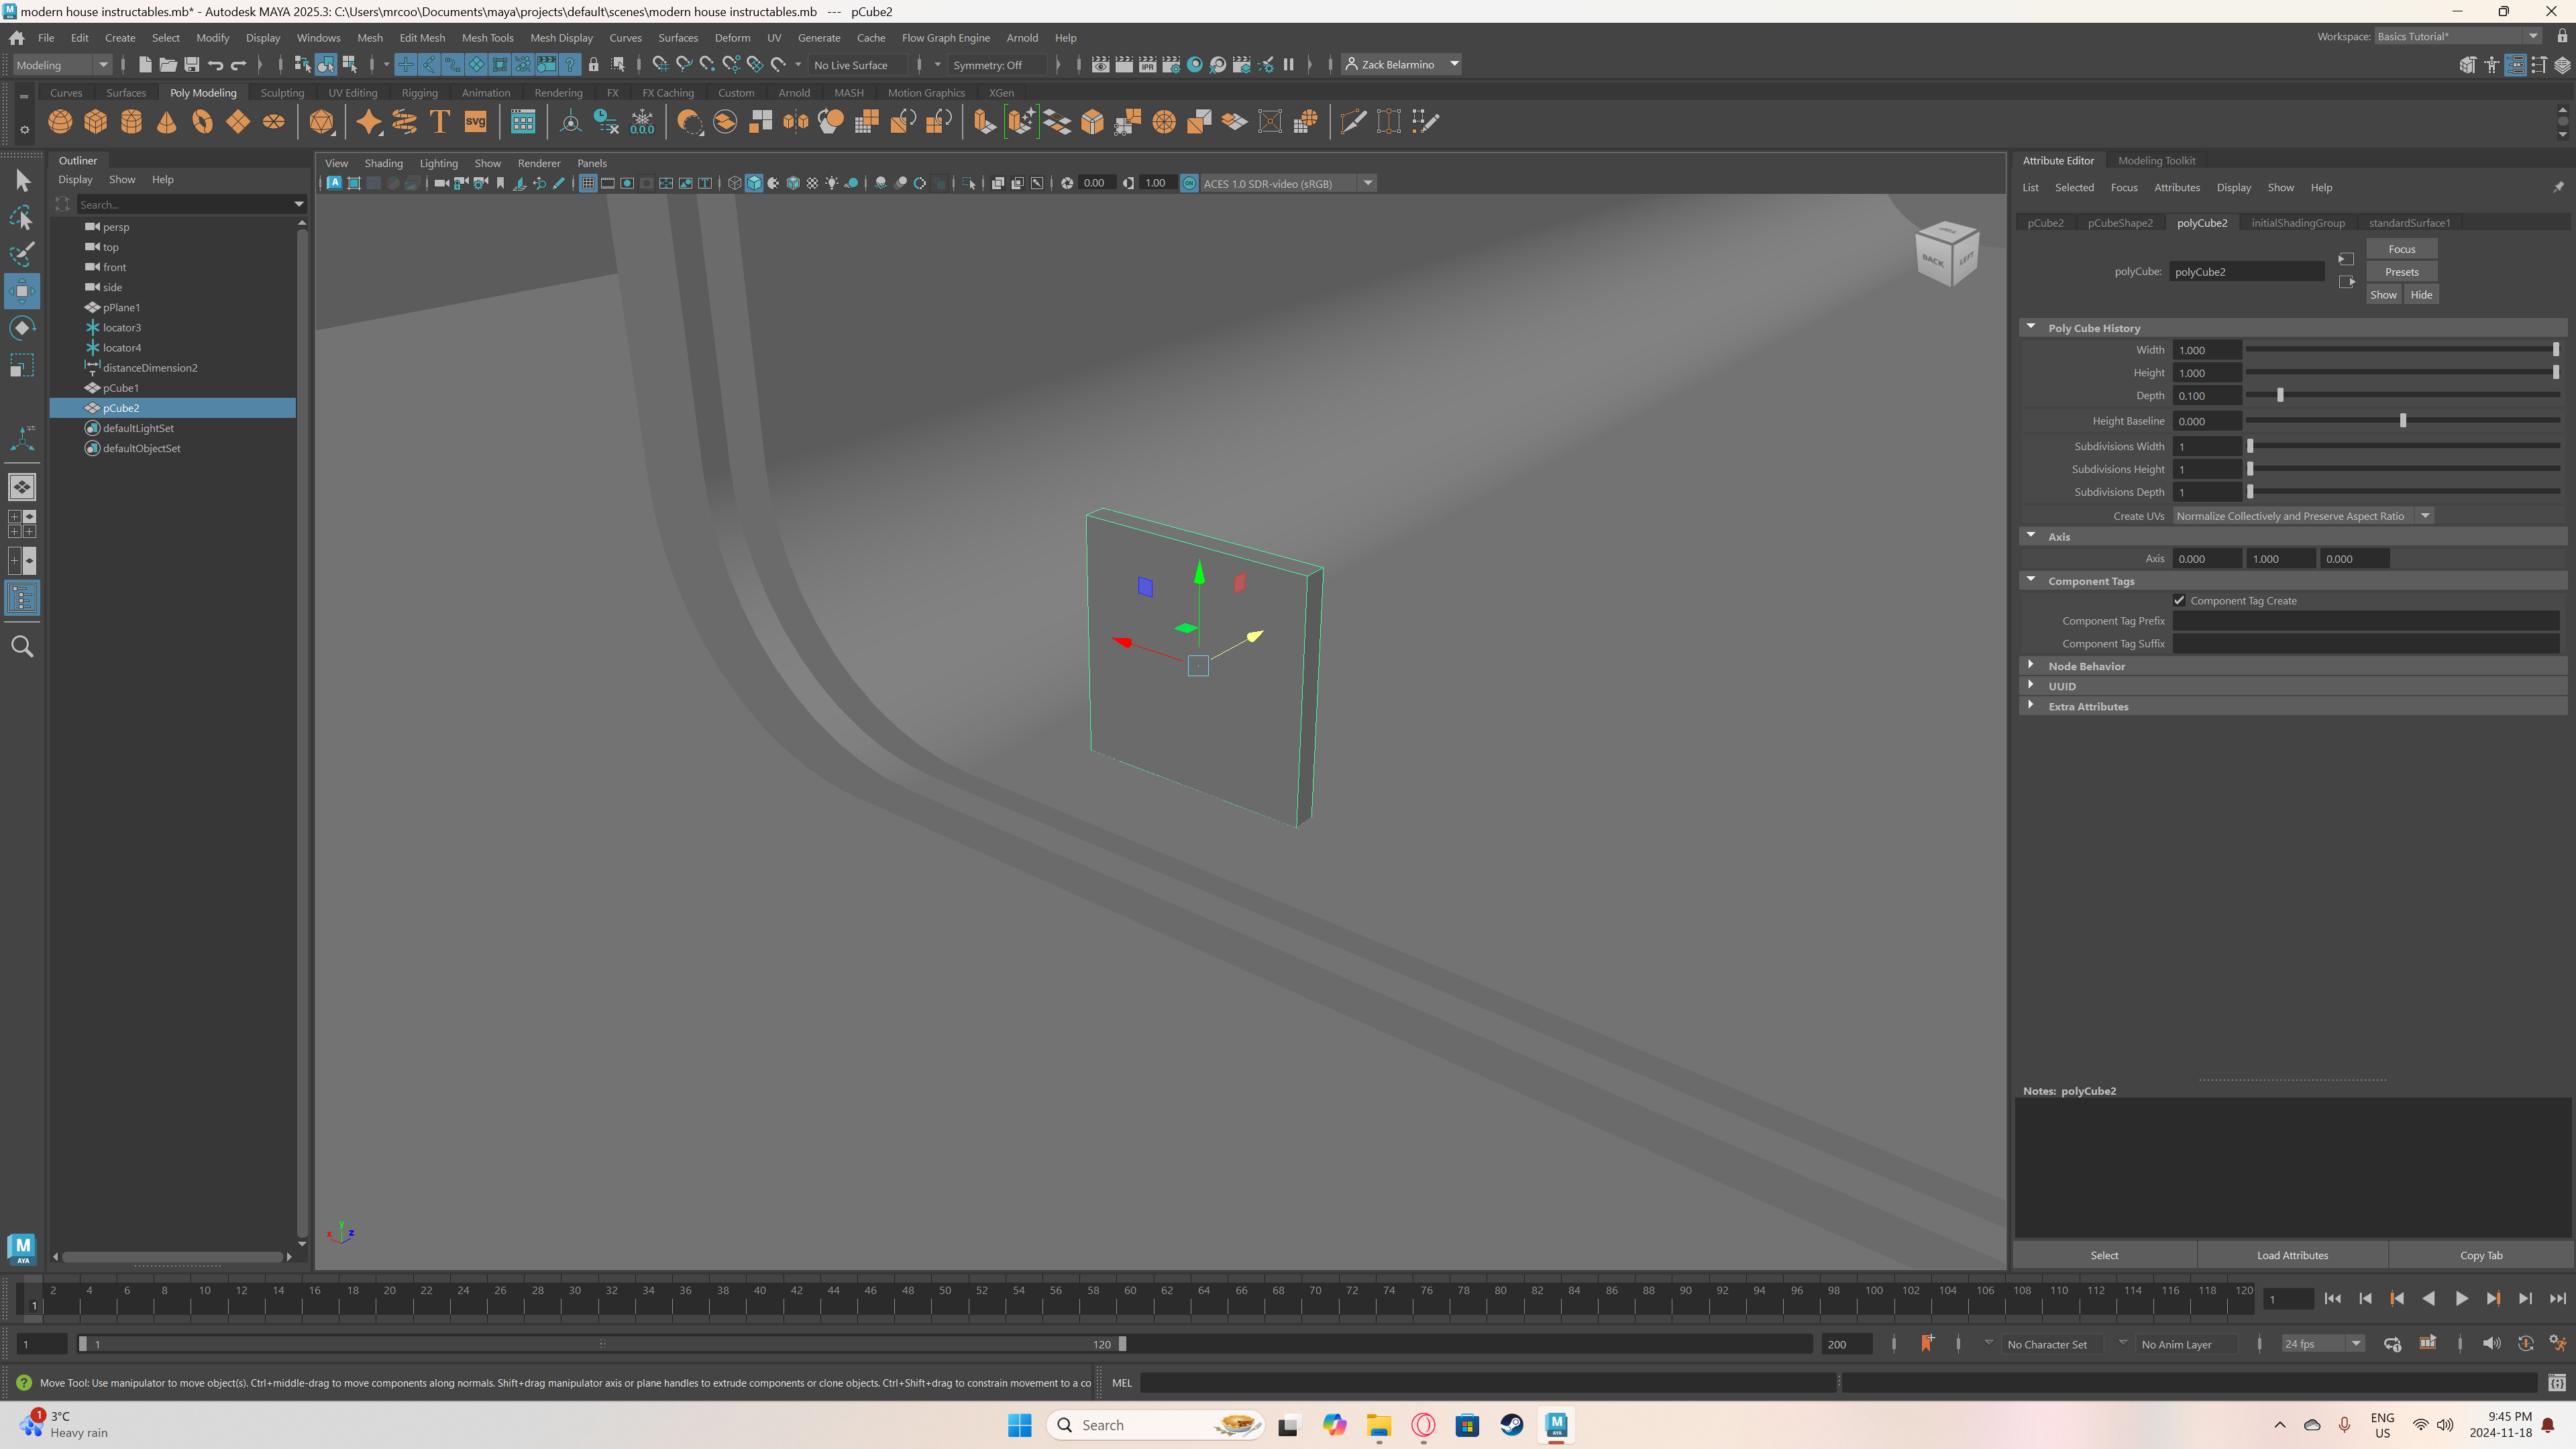Open the Zack Belarmino account dropdown

[x=1402, y=65]
